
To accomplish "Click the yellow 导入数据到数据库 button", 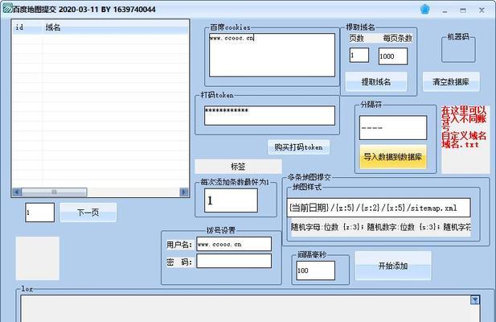I will click(x=393, y=157).
